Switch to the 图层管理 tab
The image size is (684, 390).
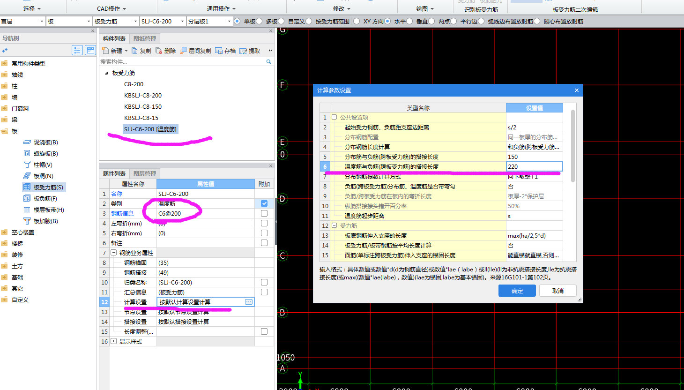(145, 173)
